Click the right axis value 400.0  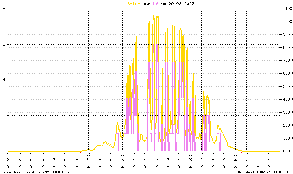pos(288,99)
